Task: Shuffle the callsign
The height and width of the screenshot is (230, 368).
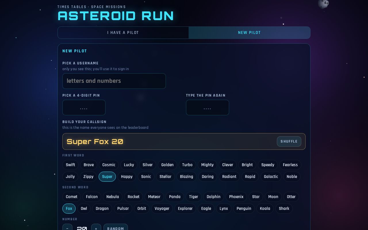Action: pos(289,141)
